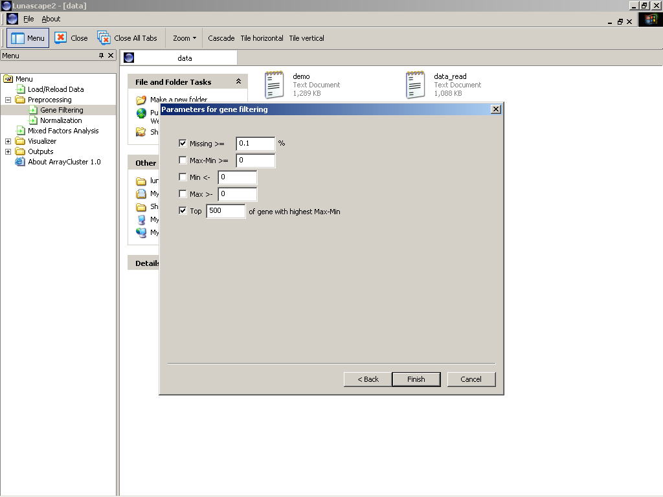Click the Gene Filtering tree icon
Viewport: 663px width, 497px height.
coord(33,110)
